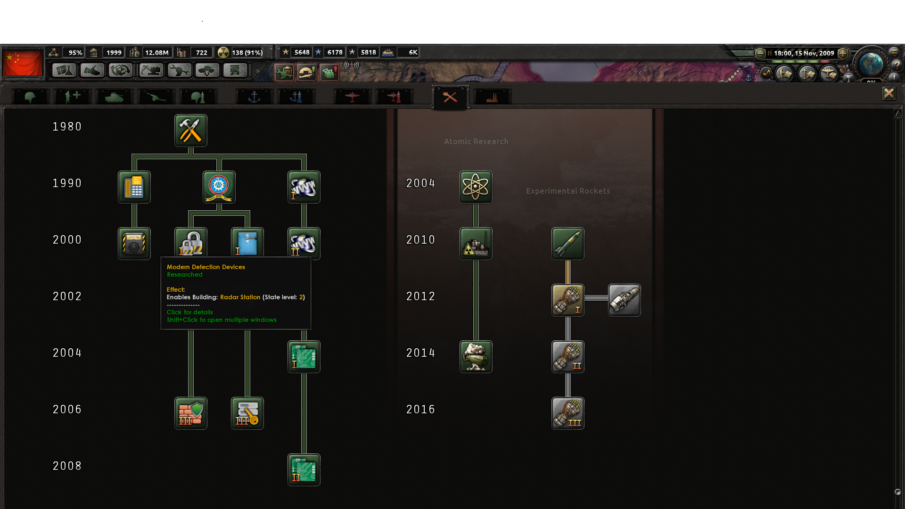The width and height of the screenshot is (905, 509).
Task: Open the Atomic Research atom technology
Action: tap(476, 187)
